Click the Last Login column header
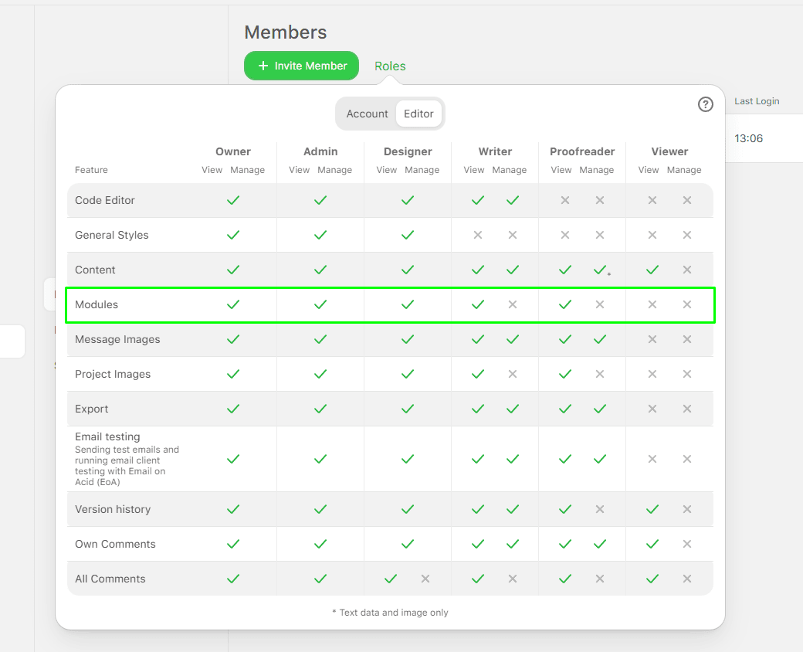The width and height of the screenshot is (803, 652). point(756,101)
